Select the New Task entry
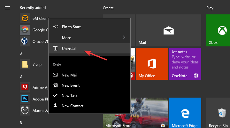This screenshot has height=128, width=230. tap(89, 96)
